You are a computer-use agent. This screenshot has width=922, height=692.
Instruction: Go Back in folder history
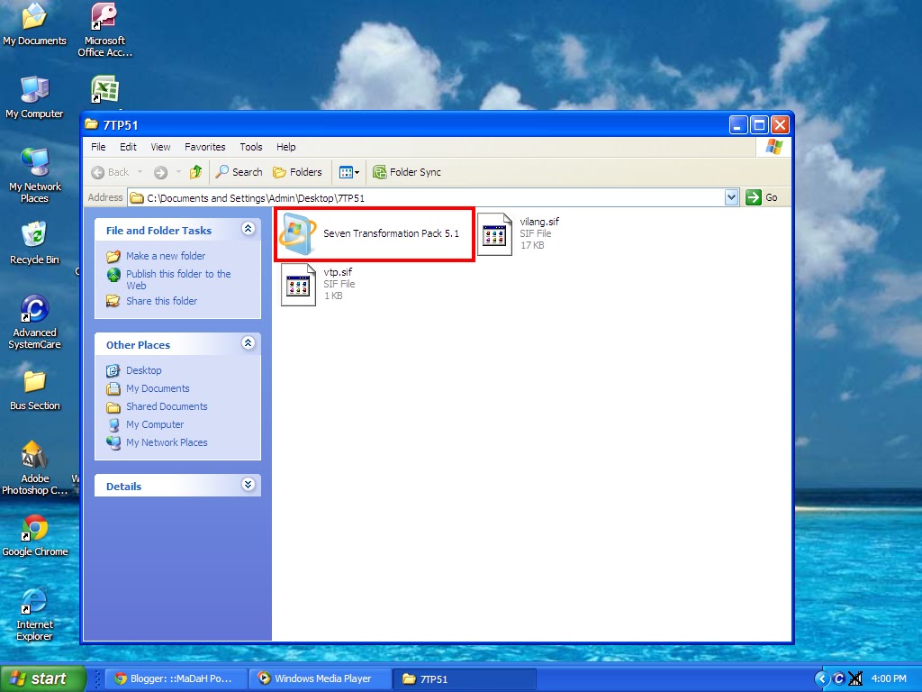coord(110,172)
